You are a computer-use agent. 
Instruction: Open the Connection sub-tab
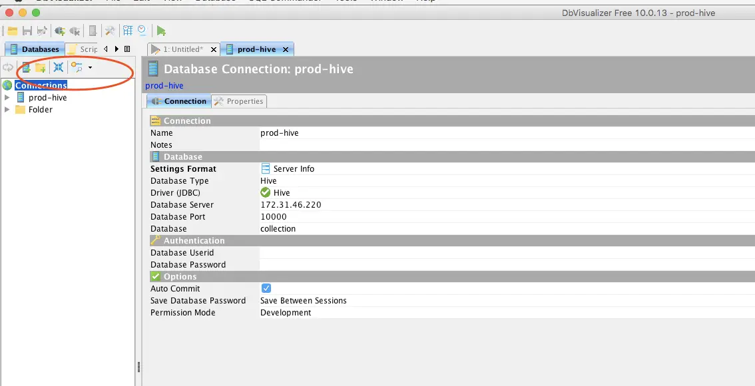coord(178,101)
